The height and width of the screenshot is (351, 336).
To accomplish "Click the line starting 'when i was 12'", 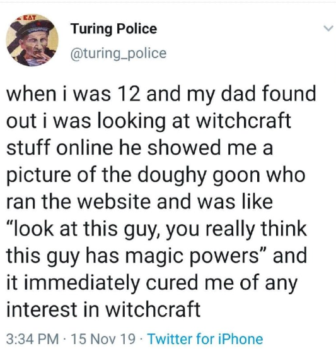I will click(161, 95).
